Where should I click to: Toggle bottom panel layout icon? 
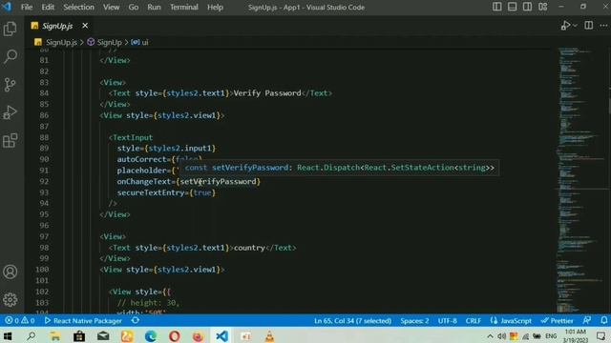[x=512, y=7]
